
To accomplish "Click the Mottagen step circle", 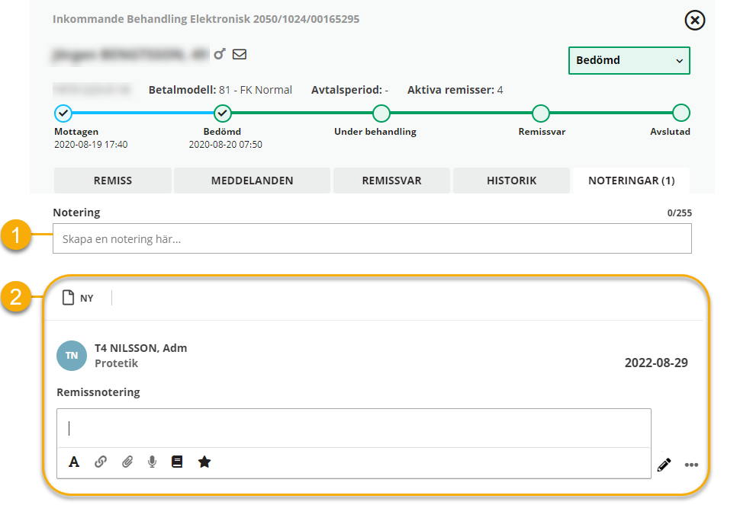I will click(63, 113).
